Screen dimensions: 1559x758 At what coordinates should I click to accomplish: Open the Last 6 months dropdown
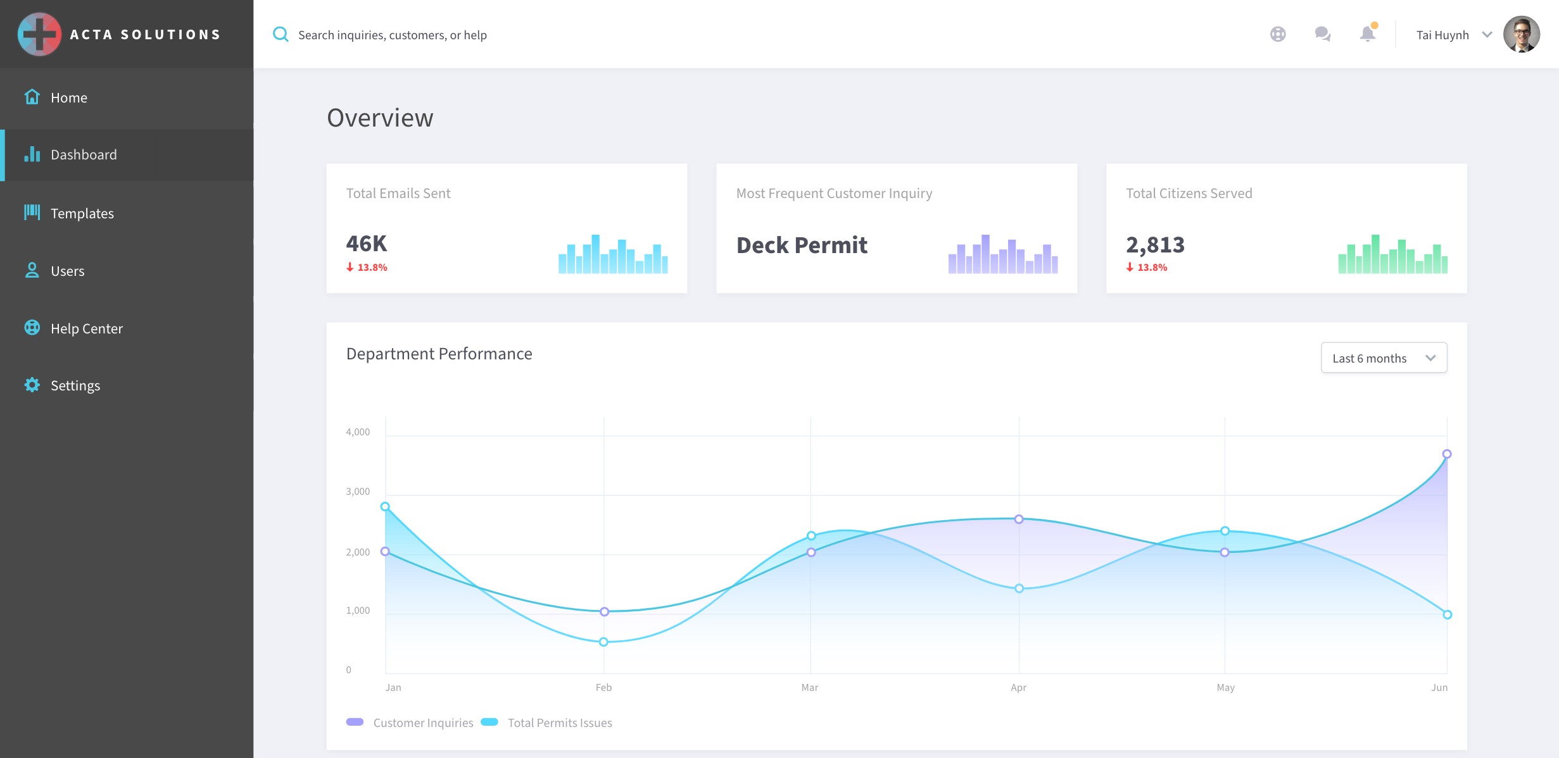tap(1384, 358)
